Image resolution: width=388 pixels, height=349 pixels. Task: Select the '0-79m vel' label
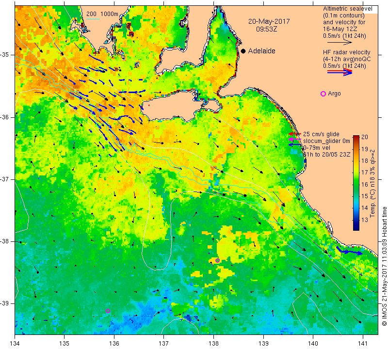tap(317, 148)
